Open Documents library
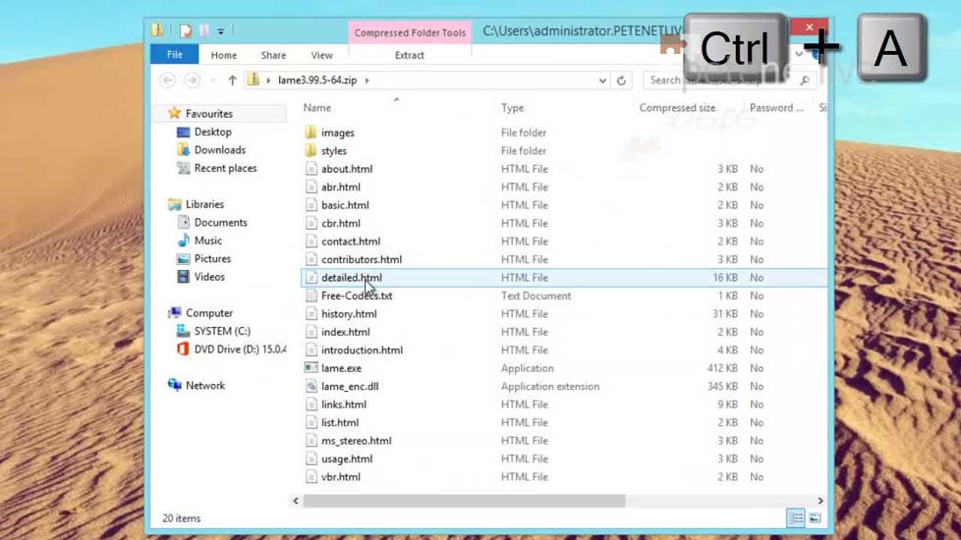Screen dimensions: 961x540 point(221,222)
